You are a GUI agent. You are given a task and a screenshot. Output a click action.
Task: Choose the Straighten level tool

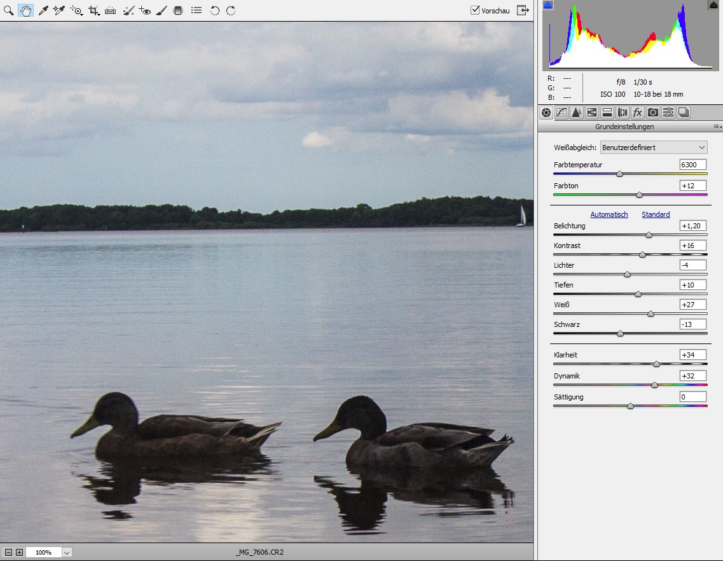point(110,11)
